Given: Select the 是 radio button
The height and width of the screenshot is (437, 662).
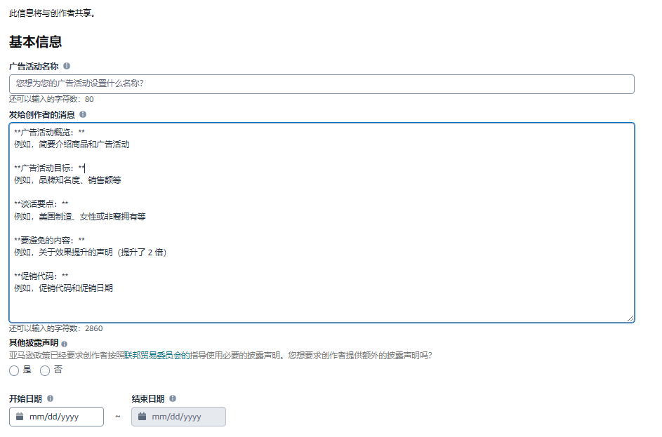Looking at the screenshot, I should point(14,370).
